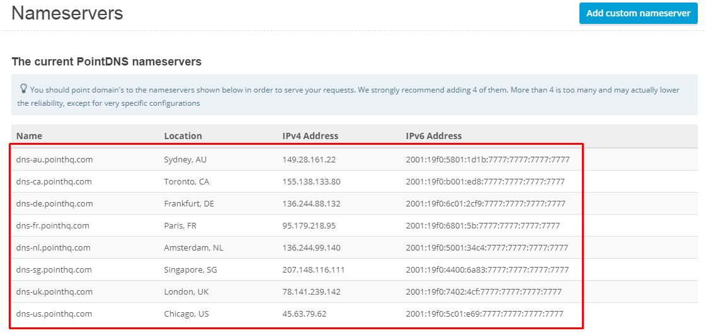This screenshot has height=333, width=706.
Task: Select the Name column header
Action: 29,136
